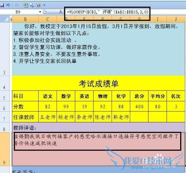
Task: Click the camera icon in quick access toolbar
Action: [38, 5]
